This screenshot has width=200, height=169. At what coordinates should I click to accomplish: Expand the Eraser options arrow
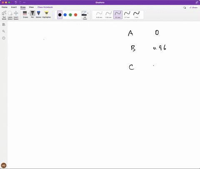tap(28, 13)
